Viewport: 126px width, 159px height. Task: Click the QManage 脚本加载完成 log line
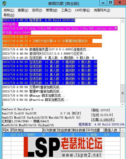[34, 96]
